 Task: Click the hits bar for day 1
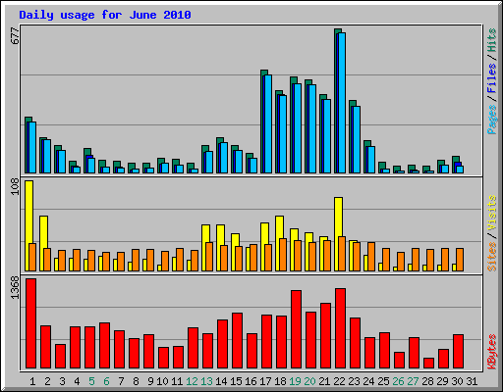(x=27, y=145)
